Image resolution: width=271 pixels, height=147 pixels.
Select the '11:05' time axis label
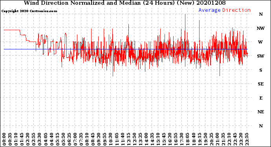[117, 139]
